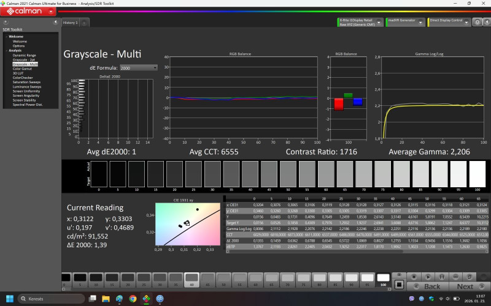Click the panel collapse arrow beside gear

(487, 22)
